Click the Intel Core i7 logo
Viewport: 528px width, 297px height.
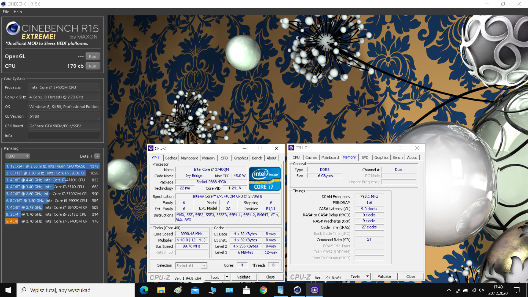coord(265,179)
